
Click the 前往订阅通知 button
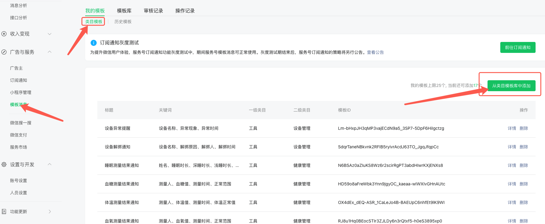[518, 47]
